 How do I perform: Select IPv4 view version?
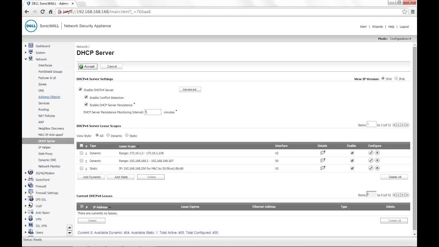point(383,79)
